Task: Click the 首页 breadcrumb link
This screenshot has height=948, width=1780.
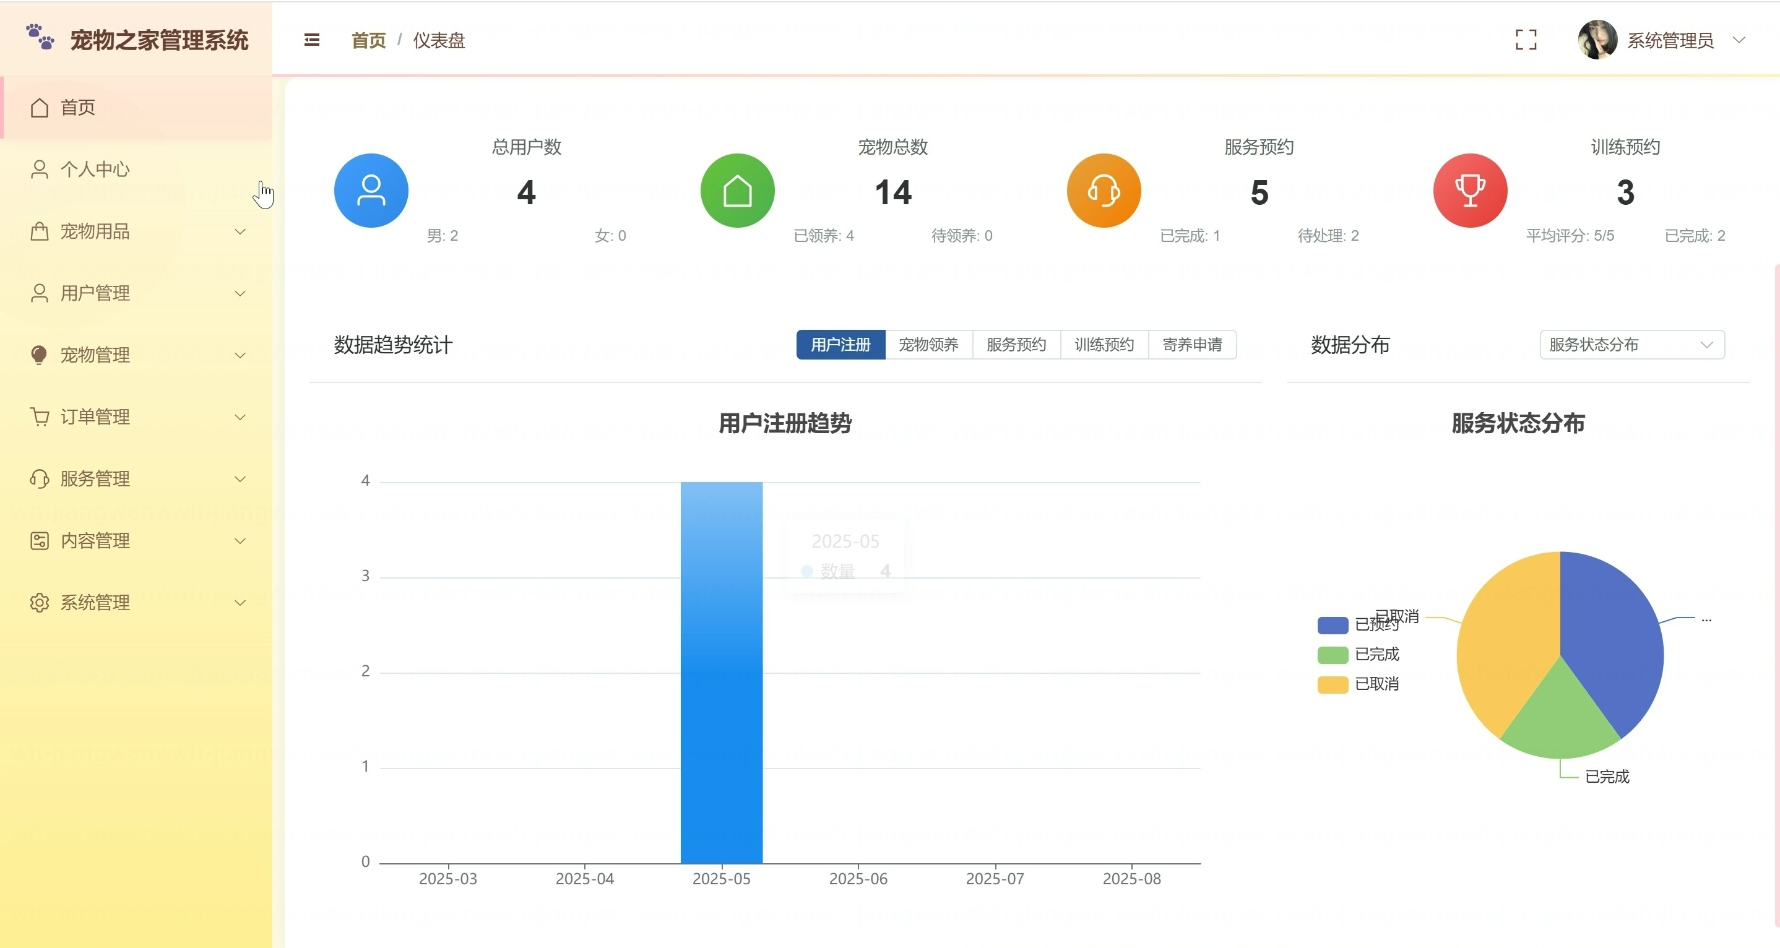Action: coord(368,41)
